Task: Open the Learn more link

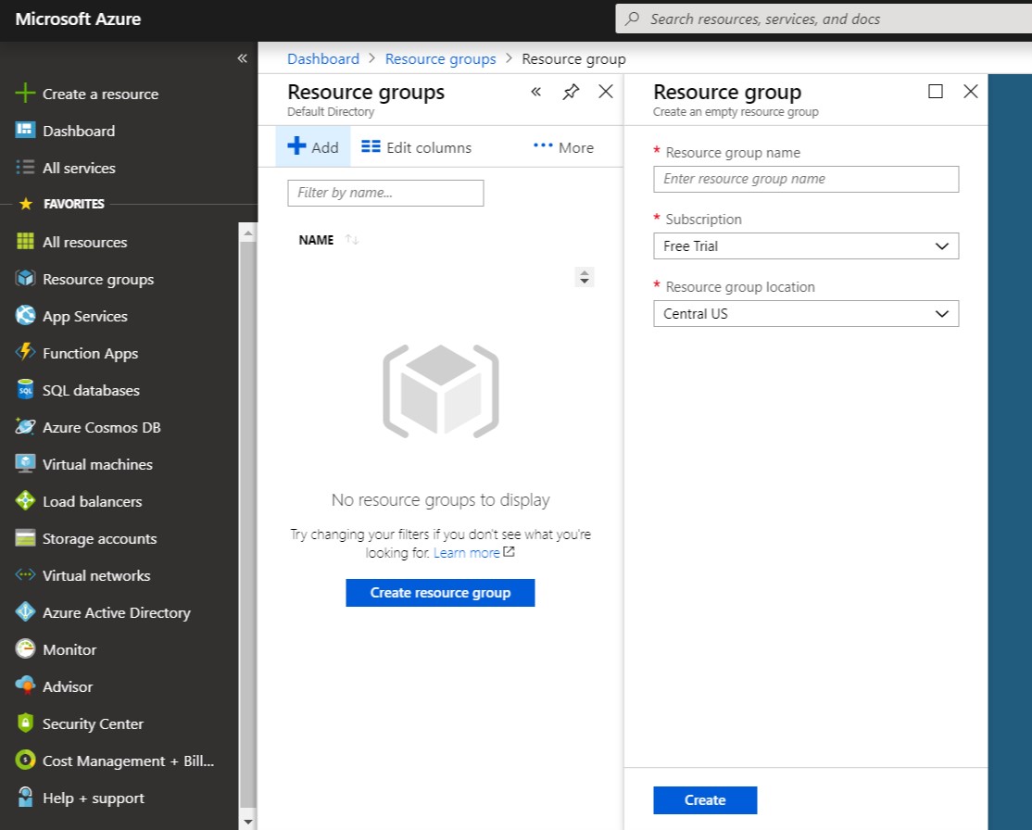Action: pos(467,553)
